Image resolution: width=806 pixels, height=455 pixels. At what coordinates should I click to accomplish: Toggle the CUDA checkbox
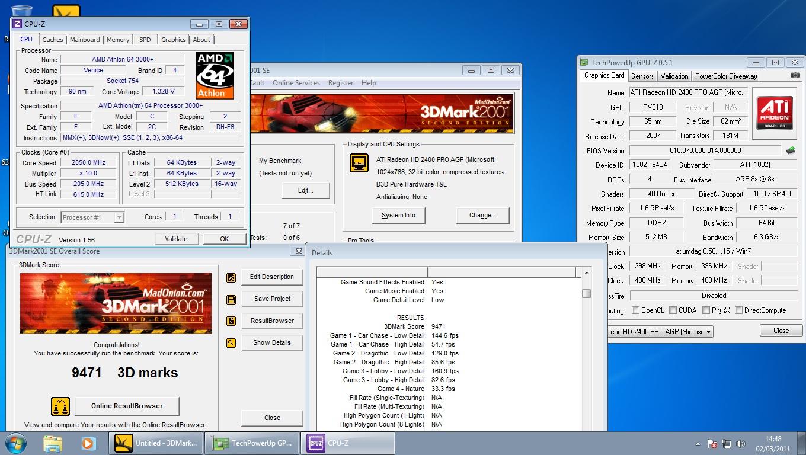click(x=673, y=310)
